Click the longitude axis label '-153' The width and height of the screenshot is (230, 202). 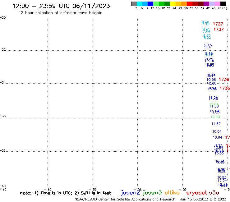coord(183,190)
